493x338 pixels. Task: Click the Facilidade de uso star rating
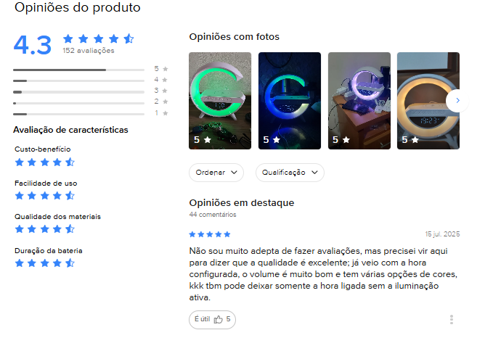click(44, 196)
